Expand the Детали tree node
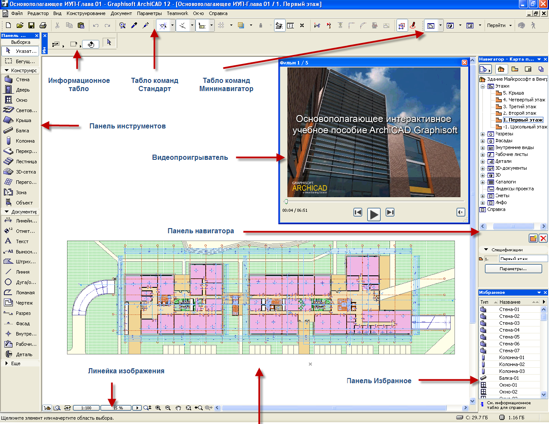 [483, 162]
